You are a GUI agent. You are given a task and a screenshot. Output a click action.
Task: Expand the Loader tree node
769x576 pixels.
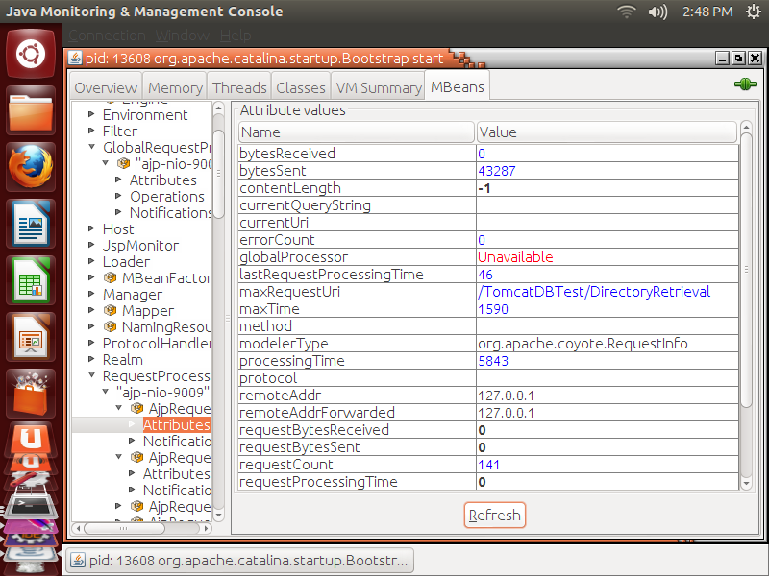tap(91, 261)
